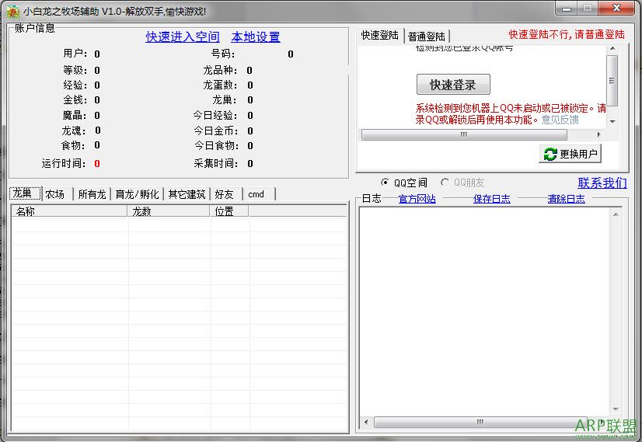
Task: Click the 意见反馈 link
Action: (560, 120)
